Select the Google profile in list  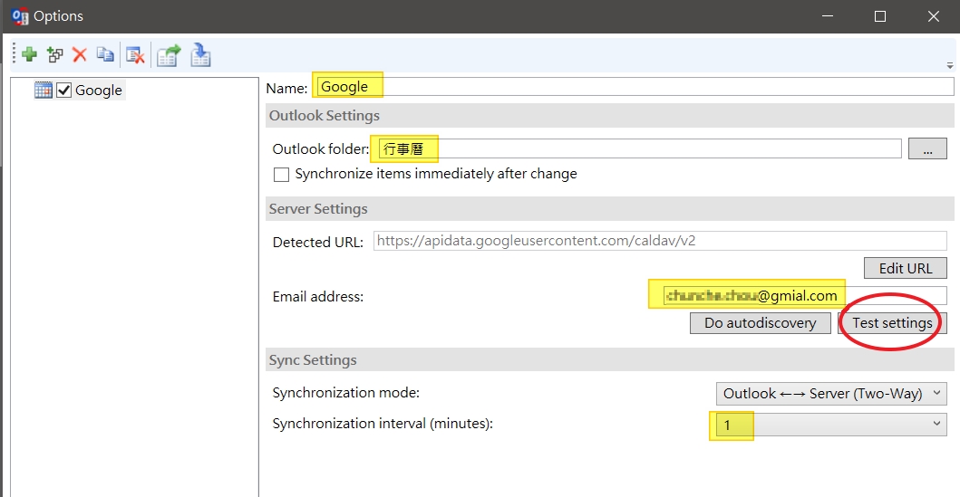(x=99, y=91)
